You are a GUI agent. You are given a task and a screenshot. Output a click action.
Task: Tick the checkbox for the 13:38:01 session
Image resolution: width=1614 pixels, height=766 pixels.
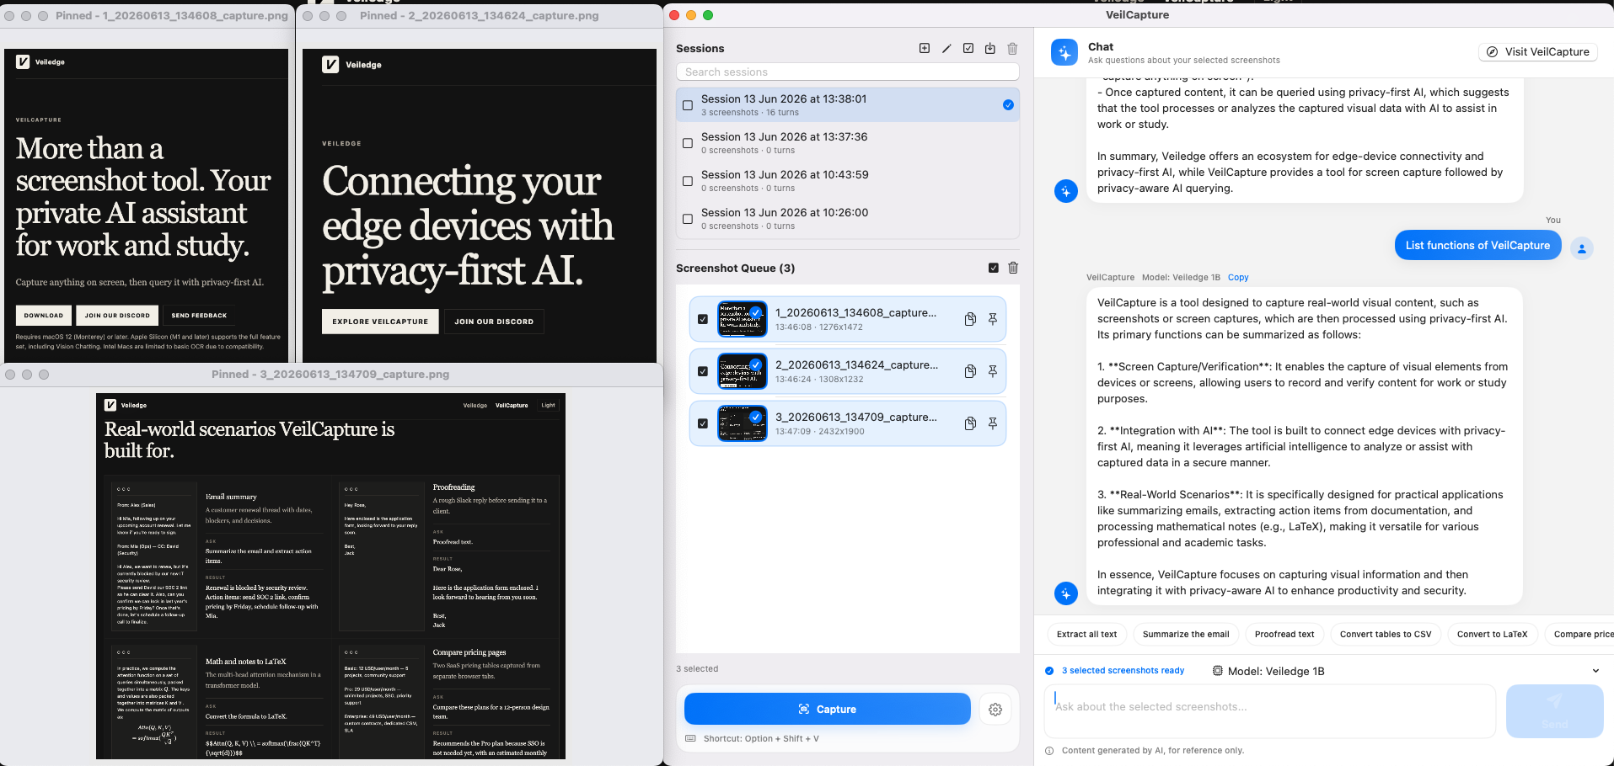point(688,105)
